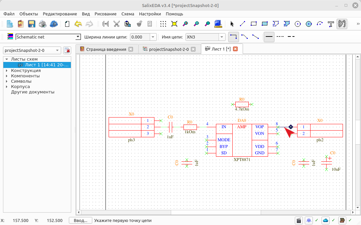The width and height of the screenshot is (361, 225).
Task: Show more toolbar items via the chevron
Action: tap(358, 23)
